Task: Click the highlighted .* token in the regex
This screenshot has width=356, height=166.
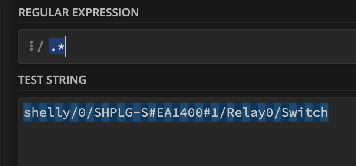Action: pos(57,46)
